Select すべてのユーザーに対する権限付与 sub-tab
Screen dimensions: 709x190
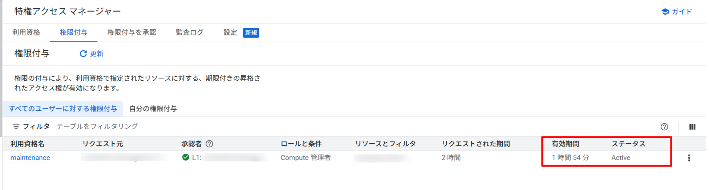(63, 109)
